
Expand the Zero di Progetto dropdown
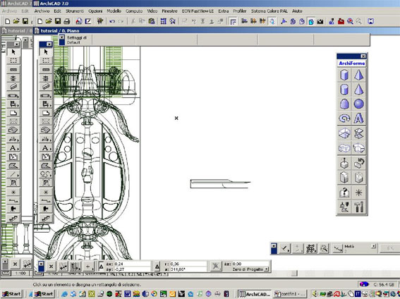(267, 269)
